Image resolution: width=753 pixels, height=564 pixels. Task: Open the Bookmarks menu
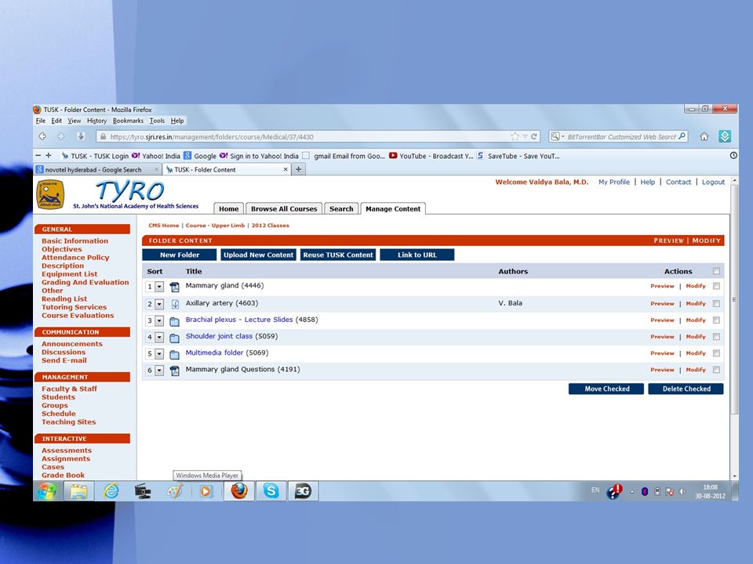128,121
